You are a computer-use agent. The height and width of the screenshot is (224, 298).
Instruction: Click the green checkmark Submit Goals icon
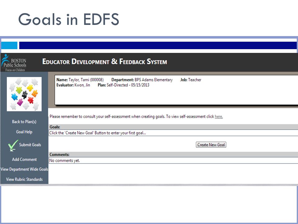tap(13, 146)
